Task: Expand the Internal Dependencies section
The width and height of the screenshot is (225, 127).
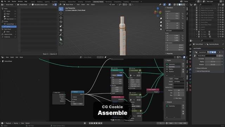Action: click(x=203, y=71)
